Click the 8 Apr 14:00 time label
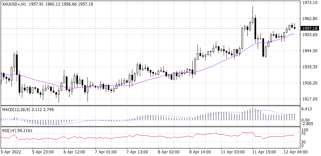This screenshot has height=156, width=321. [199, 152]
